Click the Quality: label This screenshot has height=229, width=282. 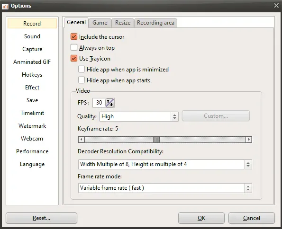tap(87, 116)
